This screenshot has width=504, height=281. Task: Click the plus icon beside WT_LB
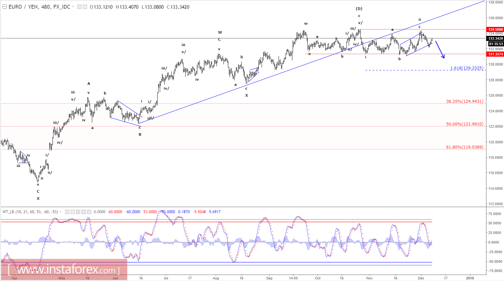[x=84, y=212]
